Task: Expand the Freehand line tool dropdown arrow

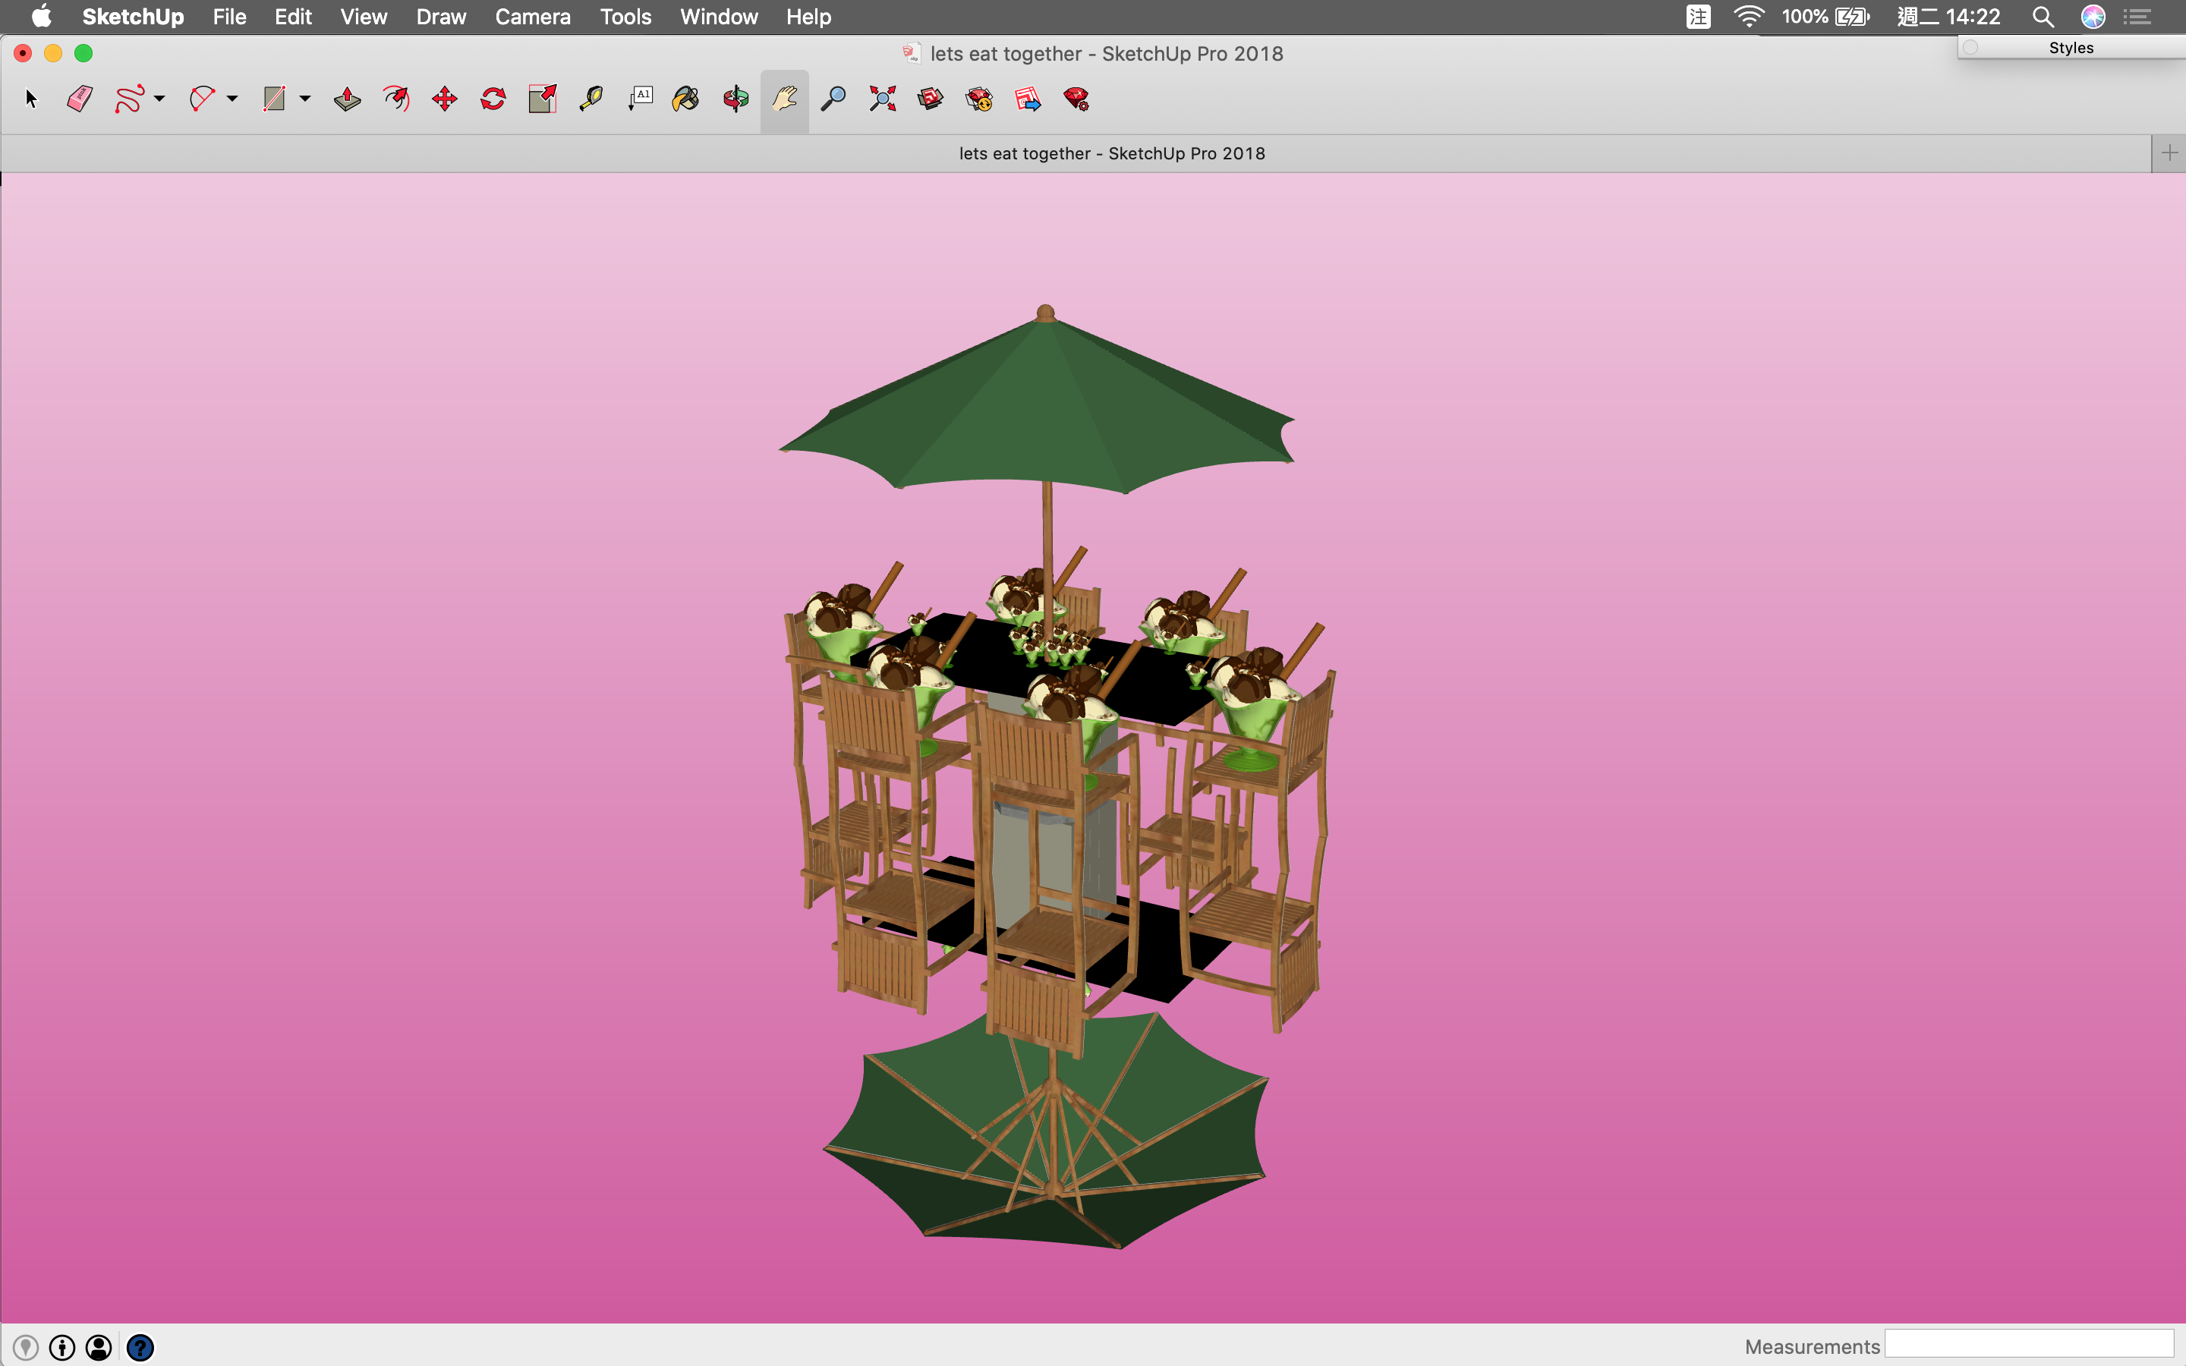Action: (160, 99)
